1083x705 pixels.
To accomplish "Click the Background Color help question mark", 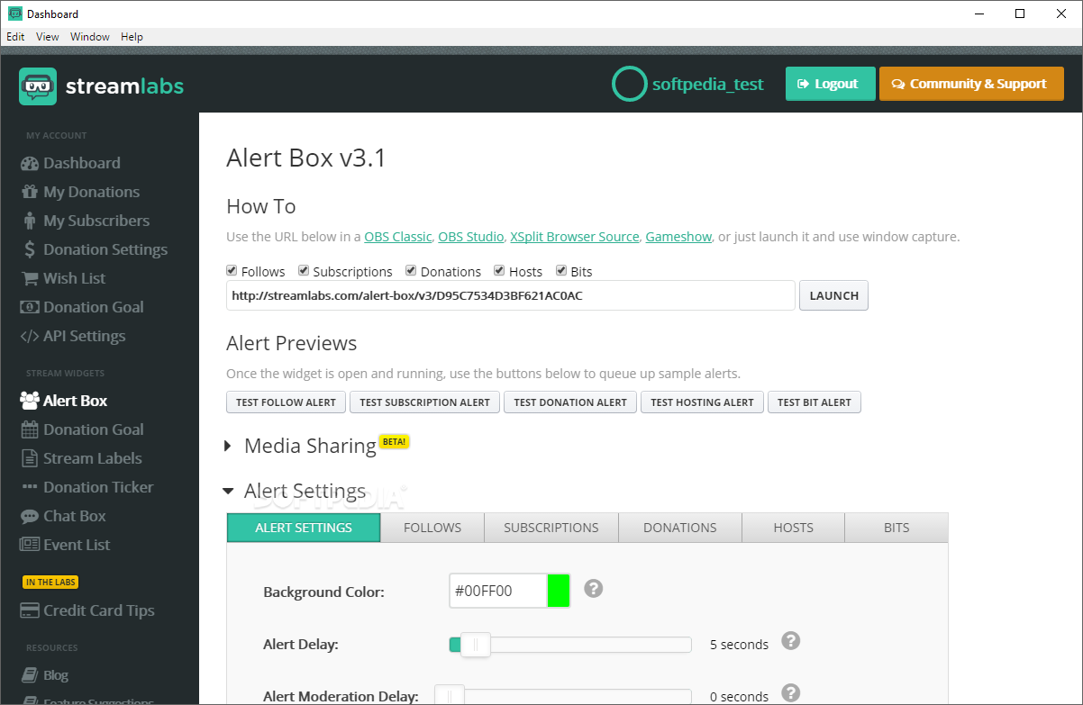I will click(x=593, y=589).
